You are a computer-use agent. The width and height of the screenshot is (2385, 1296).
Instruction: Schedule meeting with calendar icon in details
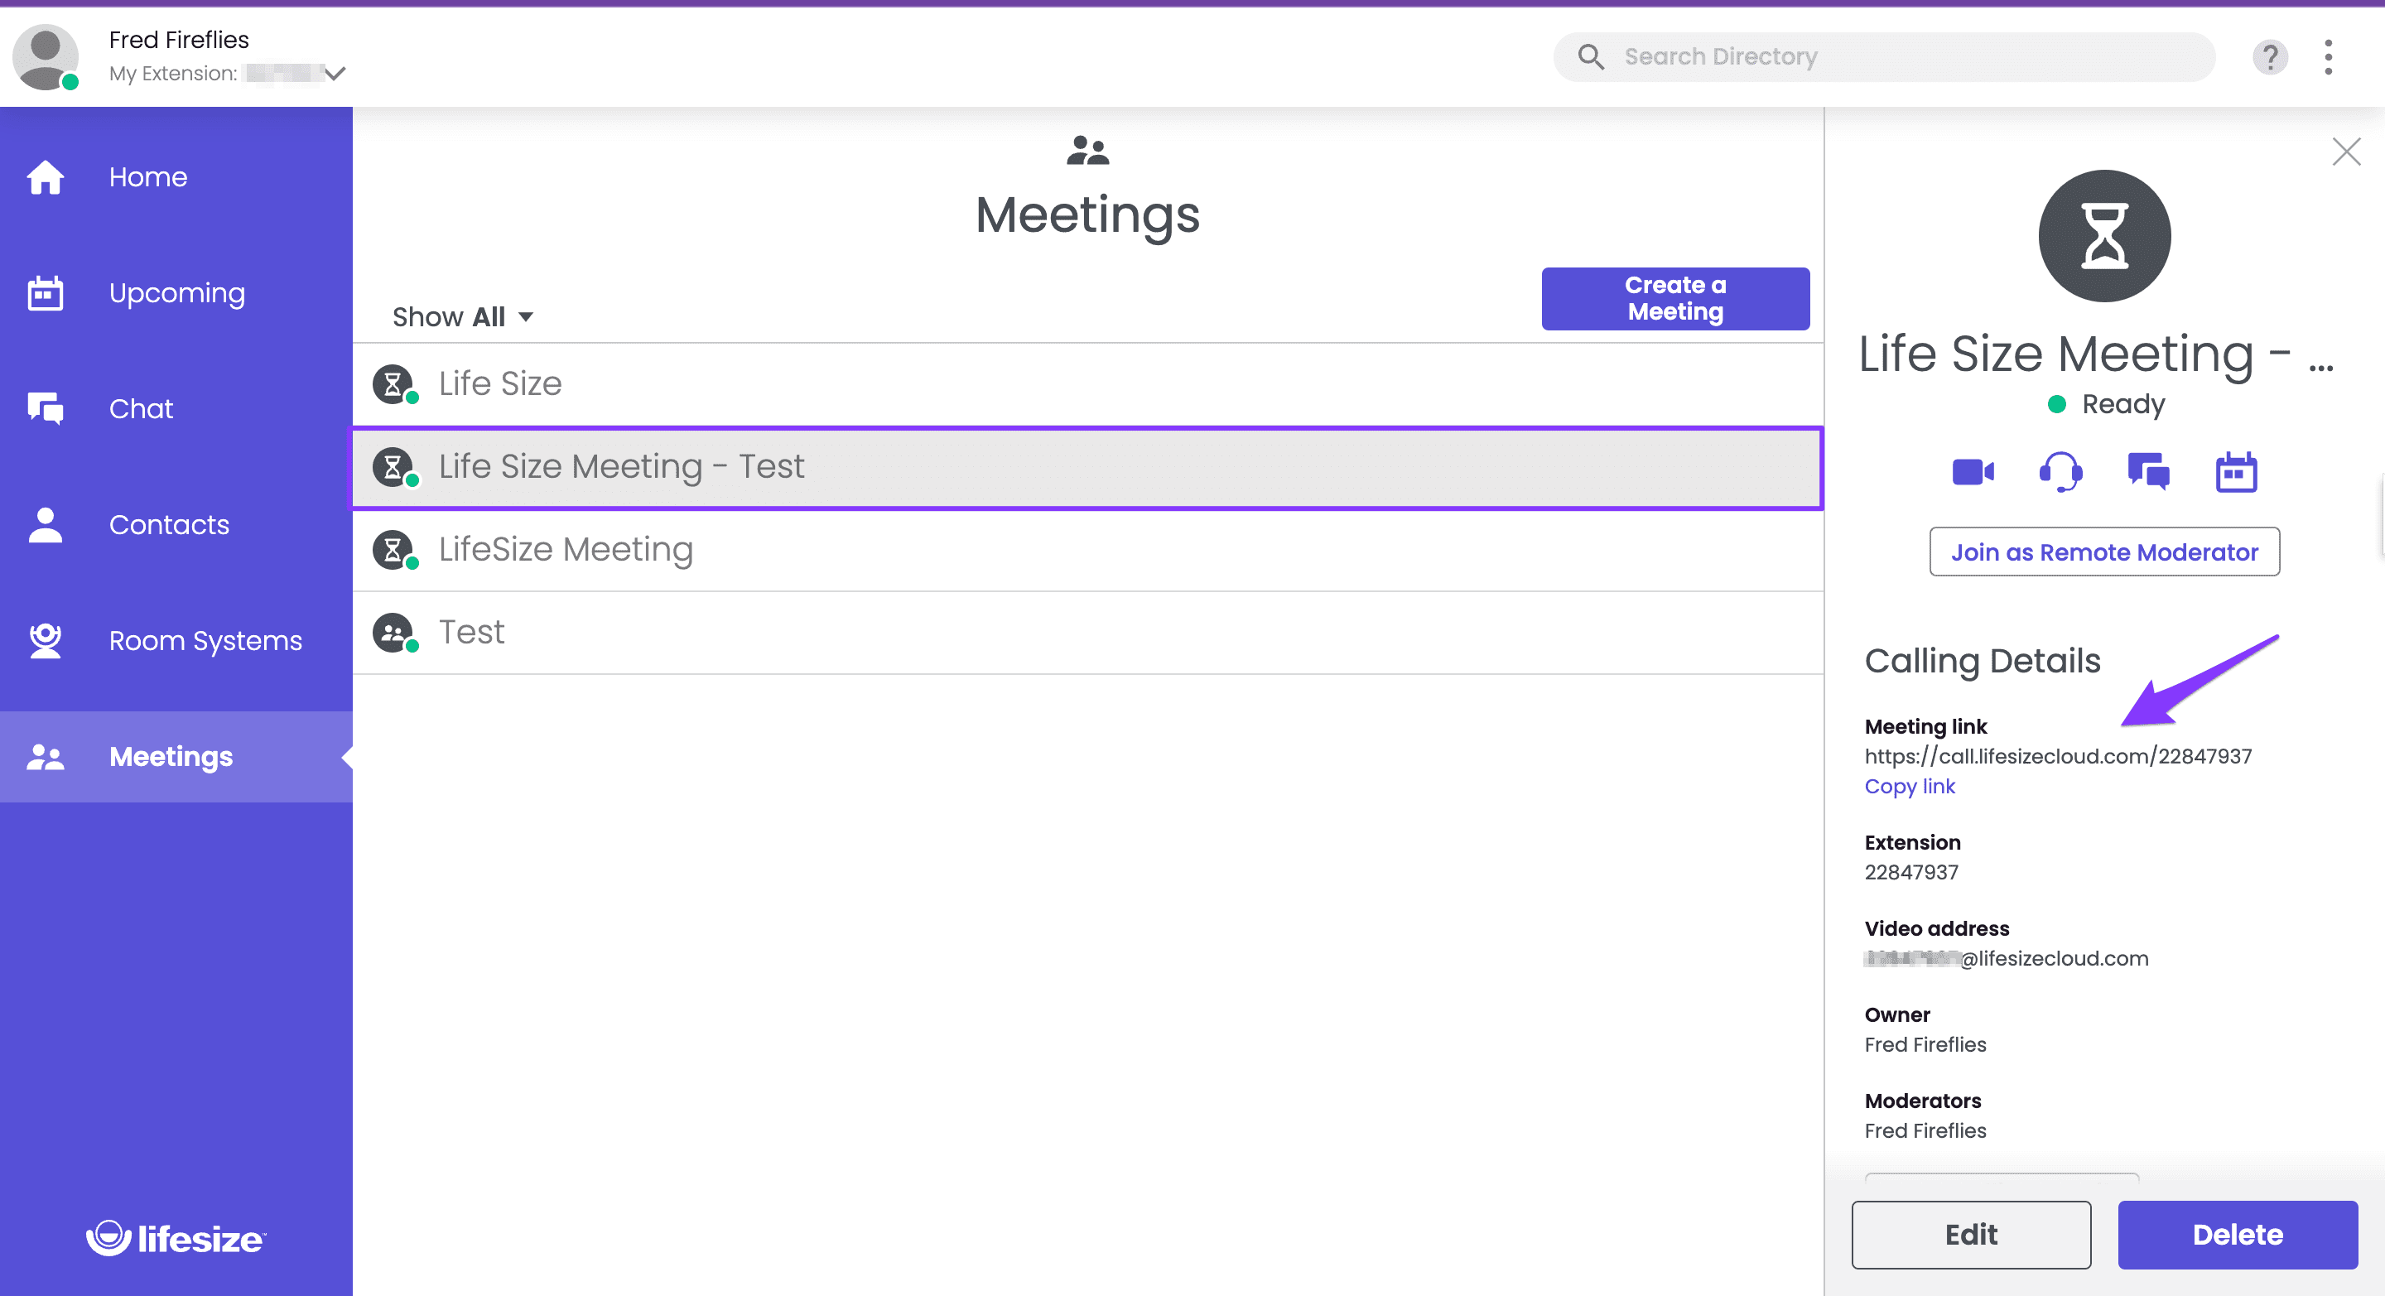tap(2236, 472)
